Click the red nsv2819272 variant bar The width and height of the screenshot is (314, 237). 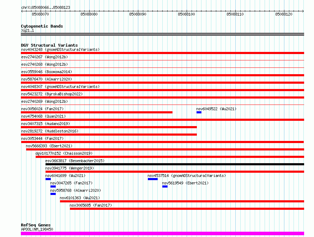click(109, 135)
